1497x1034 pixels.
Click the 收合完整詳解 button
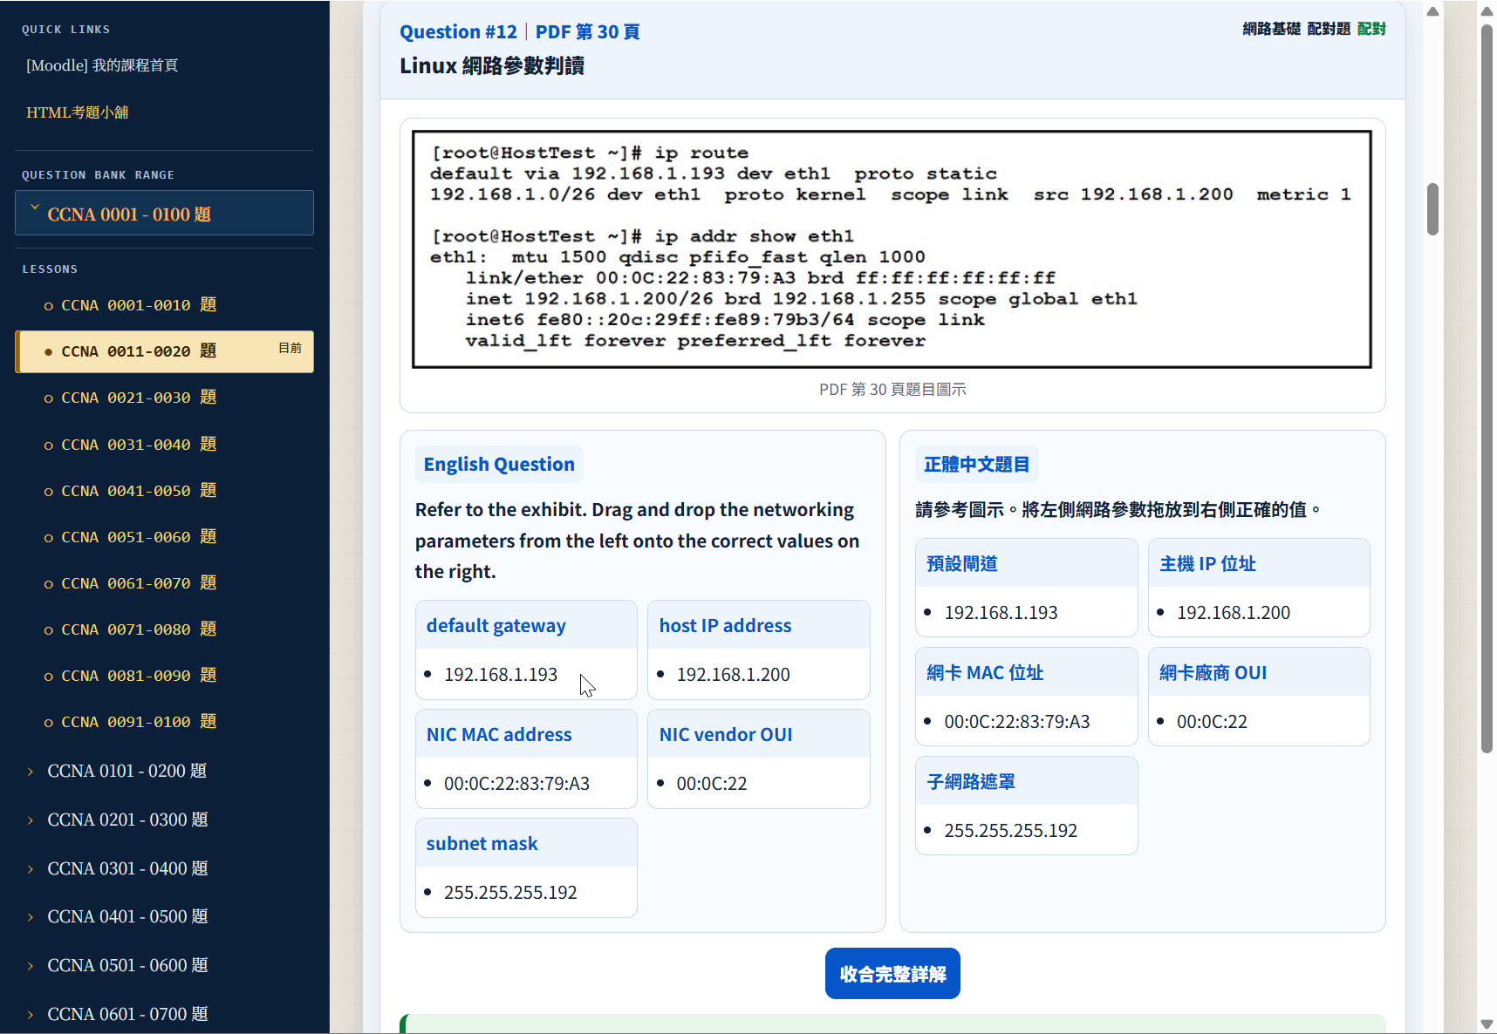click(892, 974)
